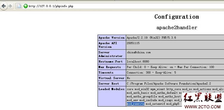Click the highlighted mod_rewrite module
Viewport: 224px width, 110px height.
click(x=136, y=104)
